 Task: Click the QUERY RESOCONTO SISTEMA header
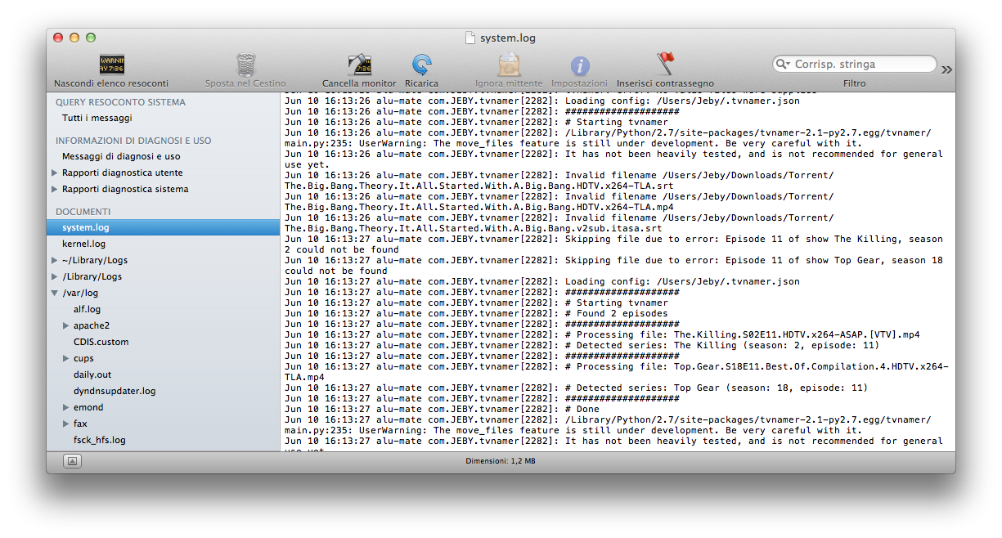pyautogui.click(x=120, y=102)
